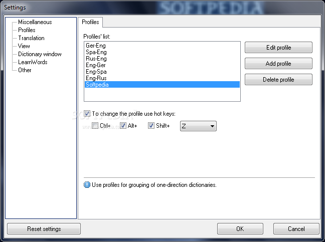The width and height of the screenshot is (325, 242).
Task: Click the Edit profile button
Action: (278, 48)
